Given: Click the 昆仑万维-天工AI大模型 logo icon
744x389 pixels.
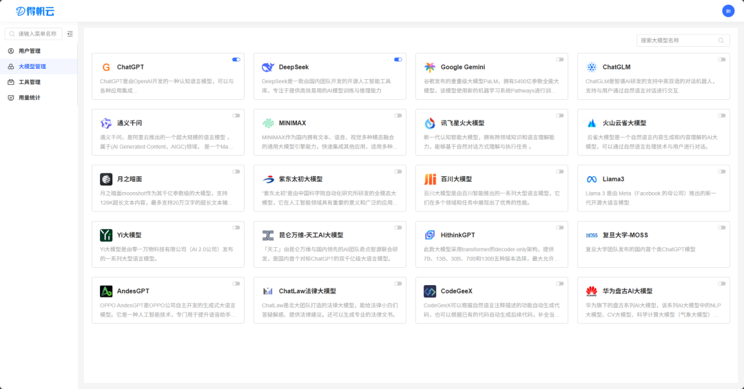Looking at the screenshot, I should pyautogui.click(x=268, y=235).
